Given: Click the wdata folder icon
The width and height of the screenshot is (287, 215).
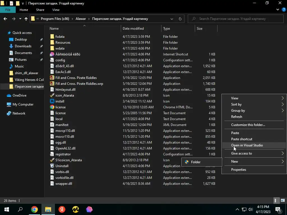Looking at the screenshot, I should (x=52, y=48).
